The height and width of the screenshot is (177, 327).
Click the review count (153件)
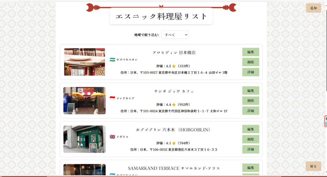coord(184,66)
